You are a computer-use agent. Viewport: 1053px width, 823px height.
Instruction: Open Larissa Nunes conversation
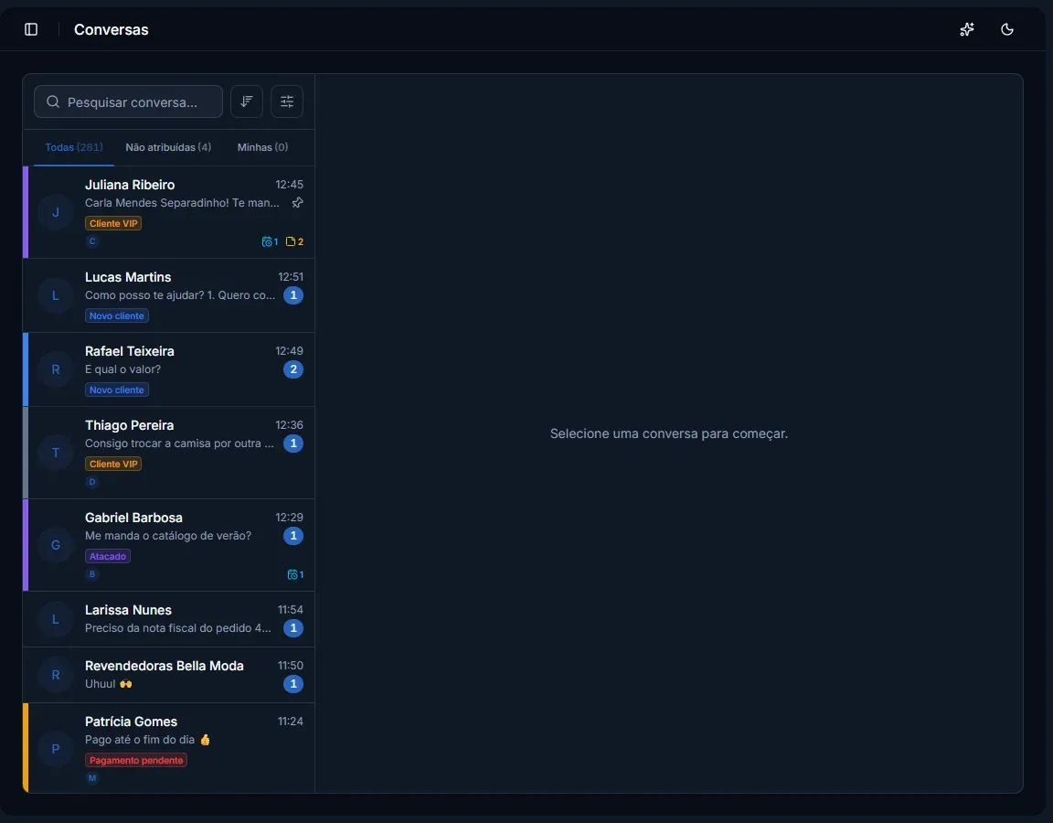[168, 619]
